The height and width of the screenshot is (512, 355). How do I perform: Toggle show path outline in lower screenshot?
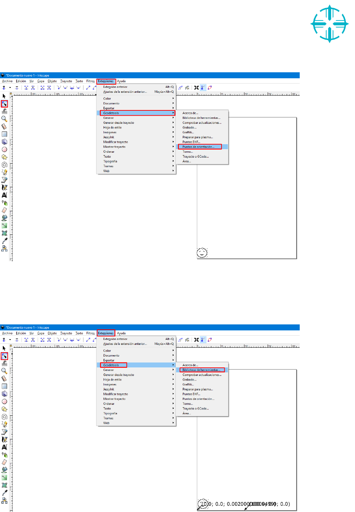pyautogui.click(x=210, y=340)
